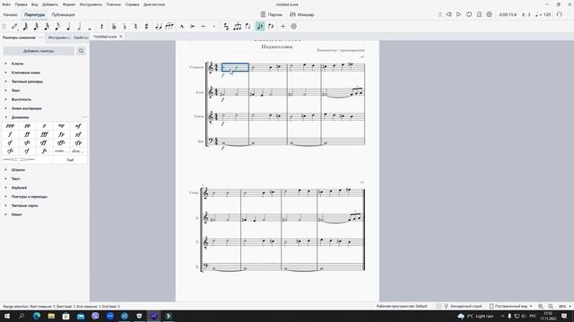Click Добавить палитры button
Screen dimensions: 574x322
[x=39, y=51]
